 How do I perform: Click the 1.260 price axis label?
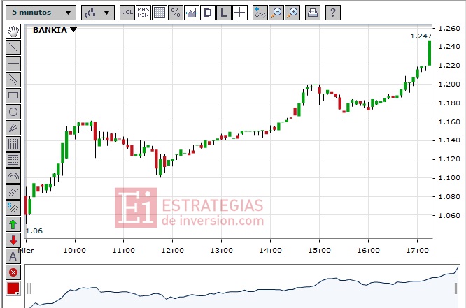[449, 29]
